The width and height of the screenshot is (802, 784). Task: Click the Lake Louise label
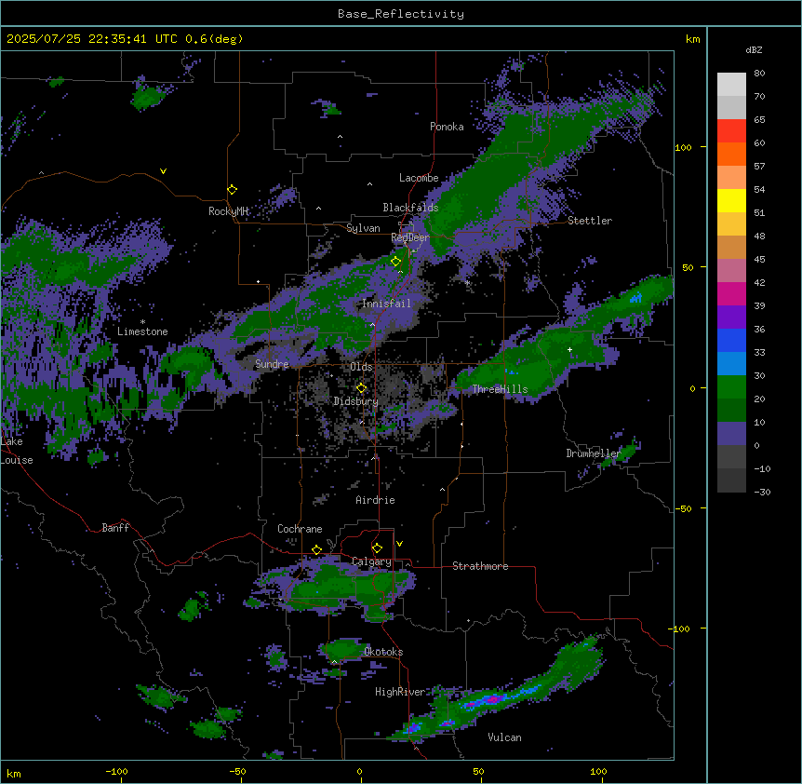point(15,451)
